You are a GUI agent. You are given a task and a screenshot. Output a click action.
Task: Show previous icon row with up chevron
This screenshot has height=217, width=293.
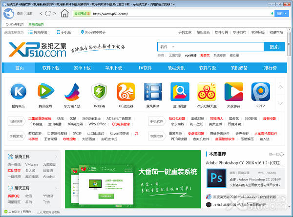coord(280,87)
